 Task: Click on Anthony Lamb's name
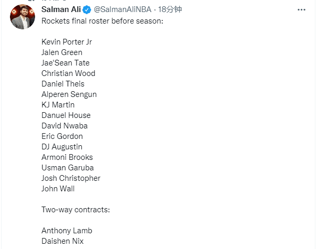point(67,230)
